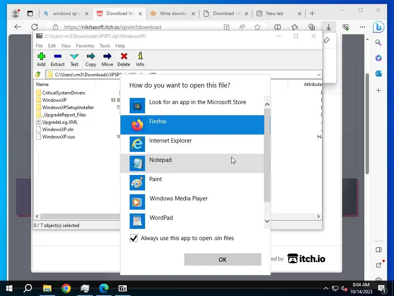Image resolution: width=394 pixels, height=296 pixels.
Task: Pick Internet Explorer from the app list
Action: click(192, 144)
